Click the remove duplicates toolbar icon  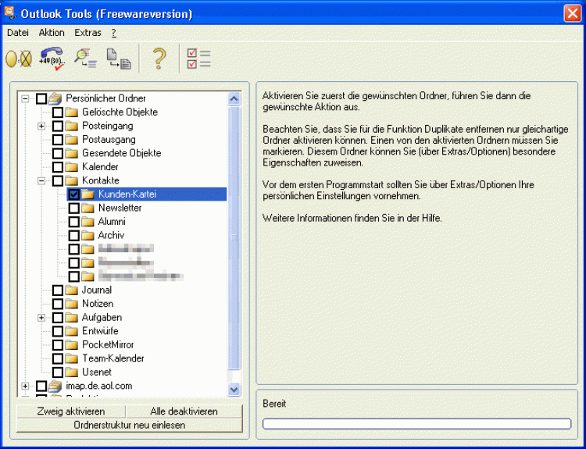tap(19, 59)
